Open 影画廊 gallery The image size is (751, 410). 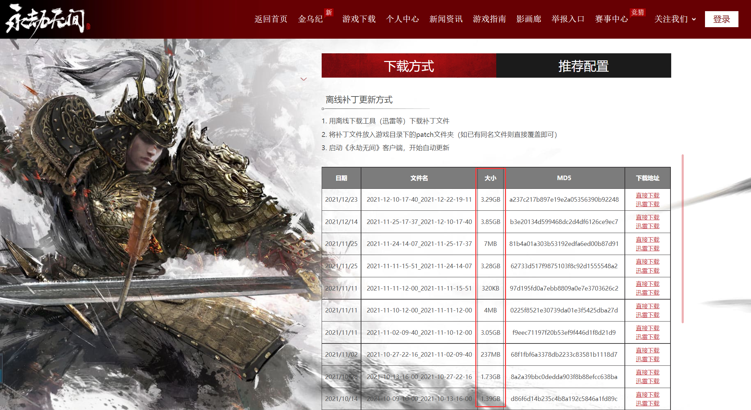[529, 19]
